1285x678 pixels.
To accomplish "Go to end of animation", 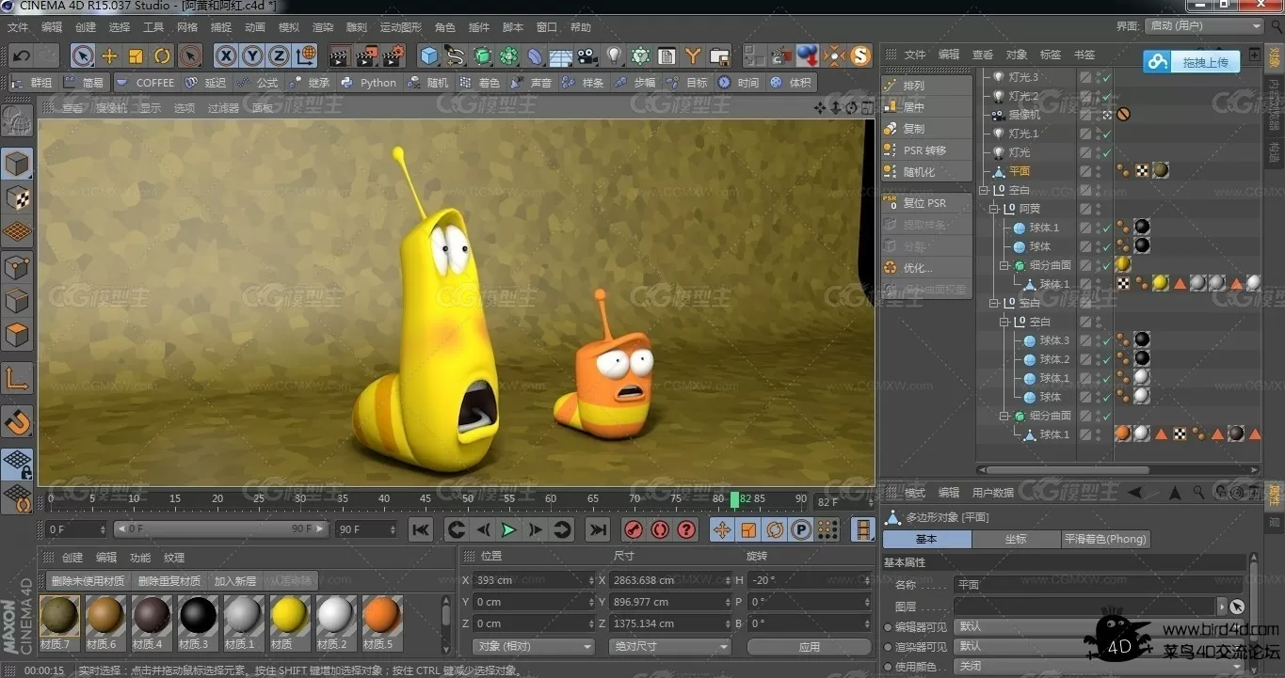I will pyautogui.click(x=598, y=530).
